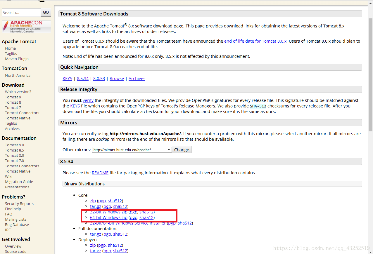Viewport: 373px width, 254px height.
Task: Follow the verify link in Release Integrity
Action: click(88, 100)
